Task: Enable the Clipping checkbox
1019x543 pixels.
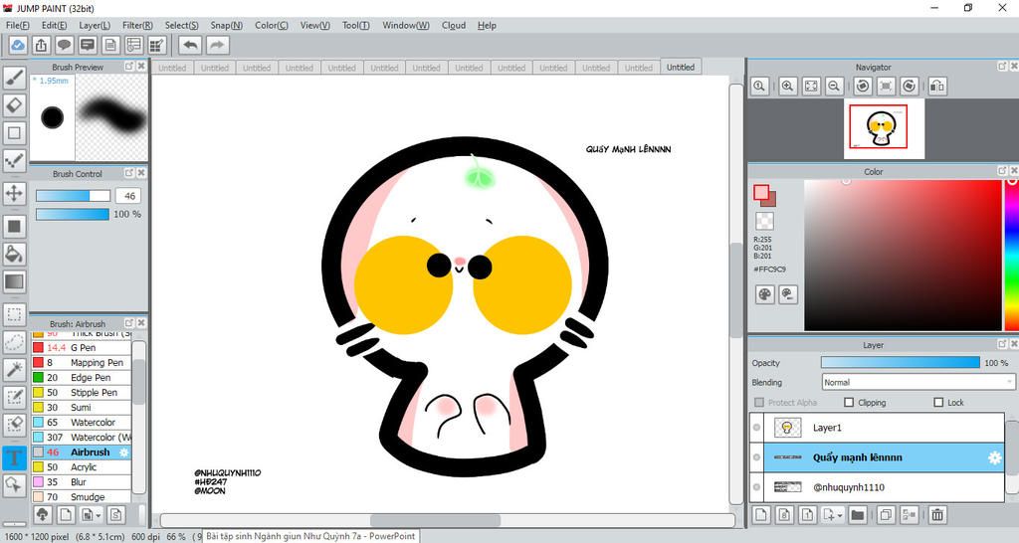Action: click(849, 403)
